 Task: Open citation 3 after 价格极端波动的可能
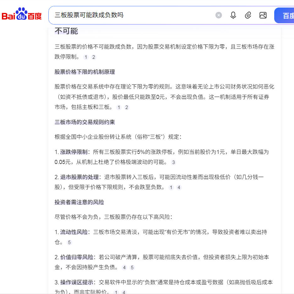point(173,162)
